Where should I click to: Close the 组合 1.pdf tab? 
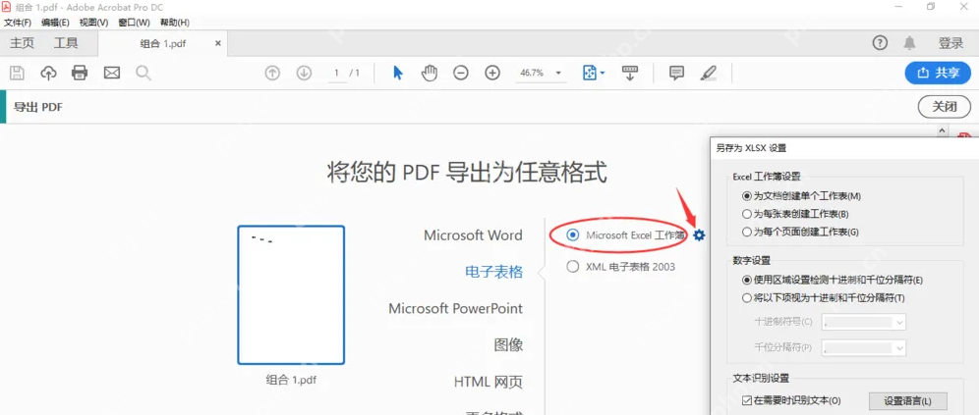click(x=218, y=43)
